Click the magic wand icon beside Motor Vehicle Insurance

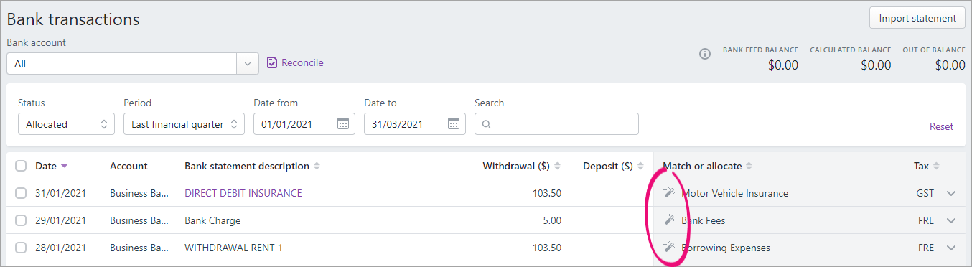click(668, 192)
